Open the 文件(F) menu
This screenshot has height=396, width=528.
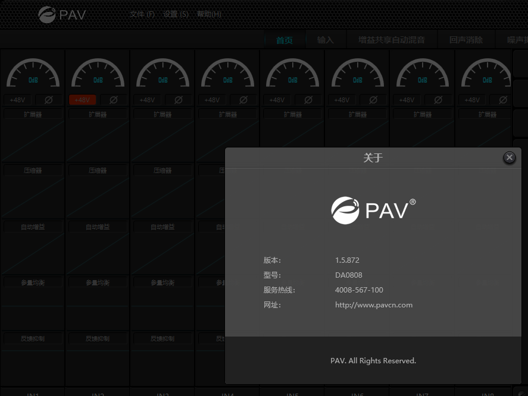click(142, 14)
